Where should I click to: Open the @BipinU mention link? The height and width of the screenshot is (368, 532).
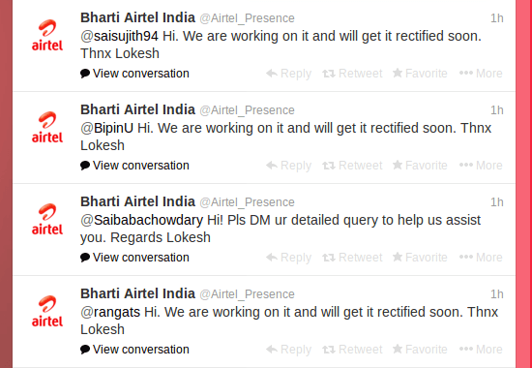[x=106, y=129]
